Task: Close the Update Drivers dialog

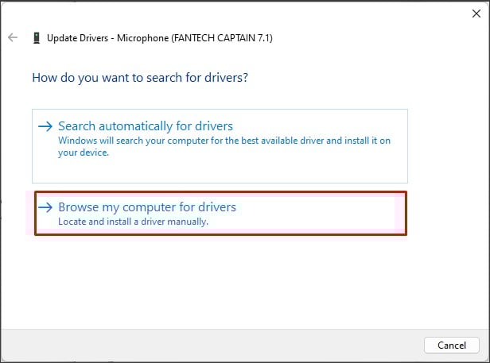Action: pos(476,14)
